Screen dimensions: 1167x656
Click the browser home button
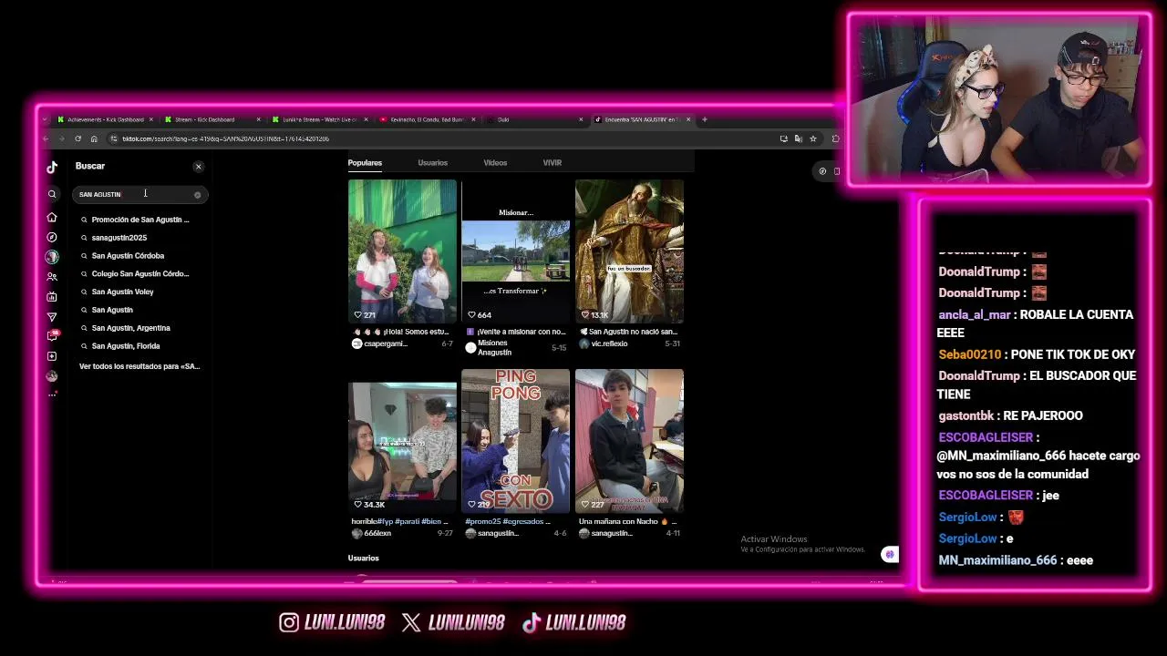[94, 138]
